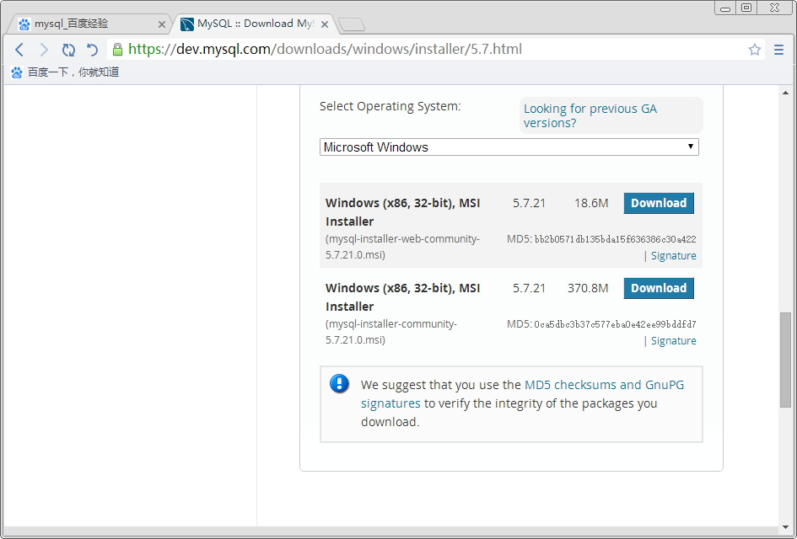Click the address bar URL field
Screen dimensions: 797x539
coord(422,50)
